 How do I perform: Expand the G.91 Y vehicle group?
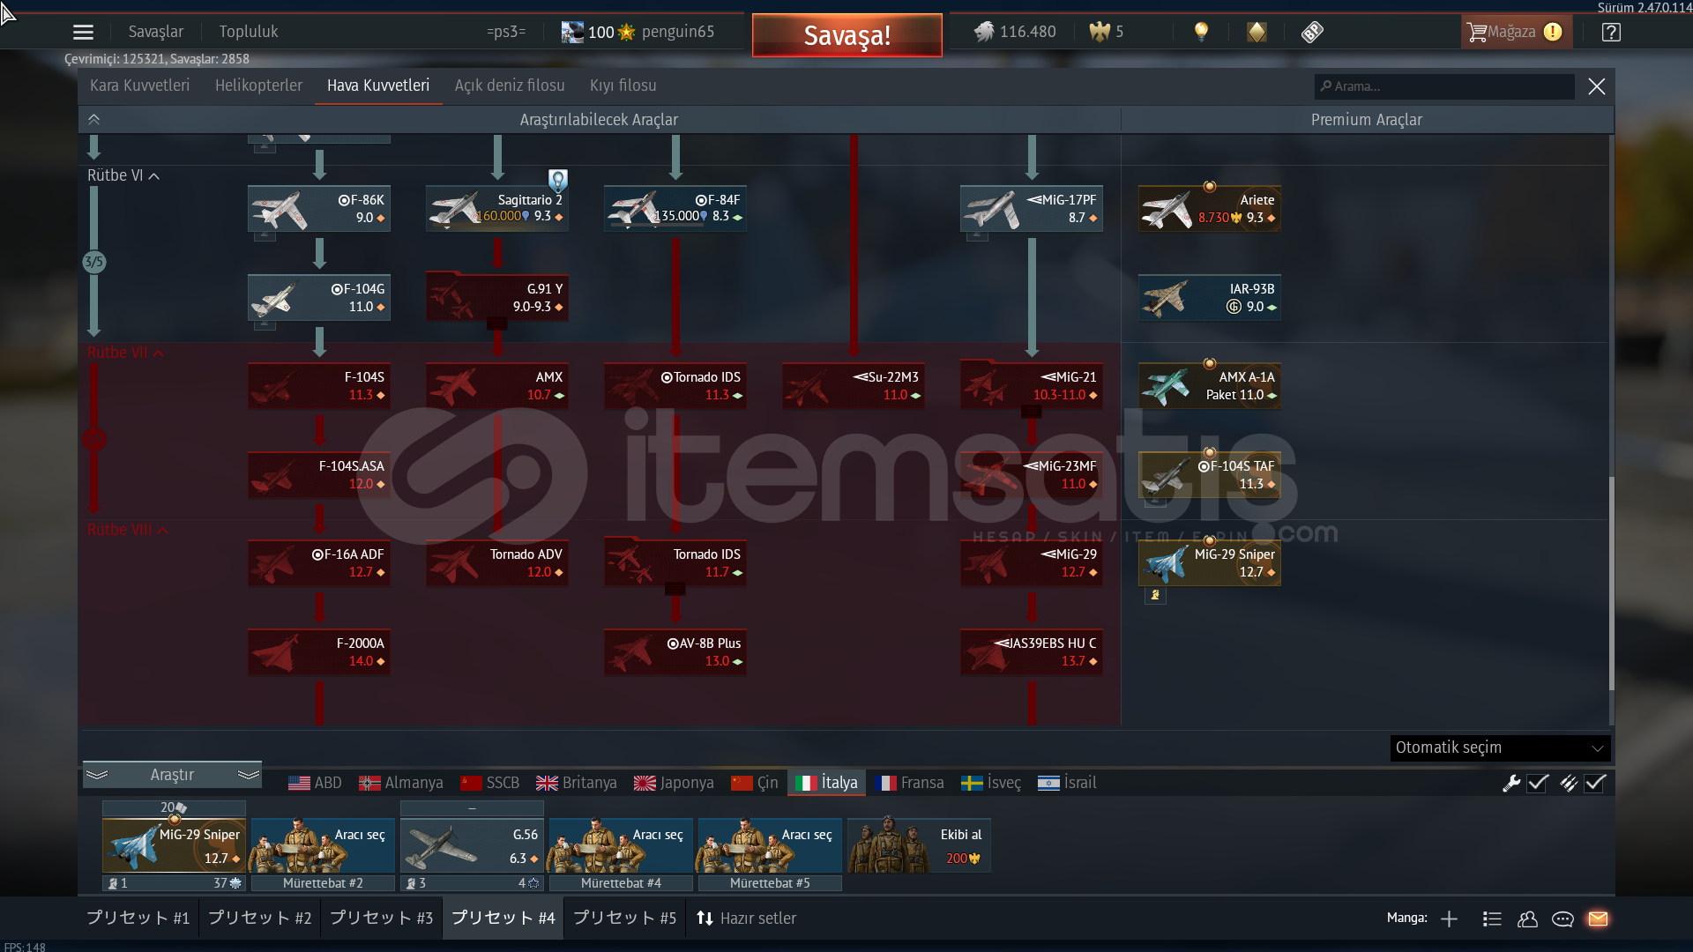click(x=497, y=298)
